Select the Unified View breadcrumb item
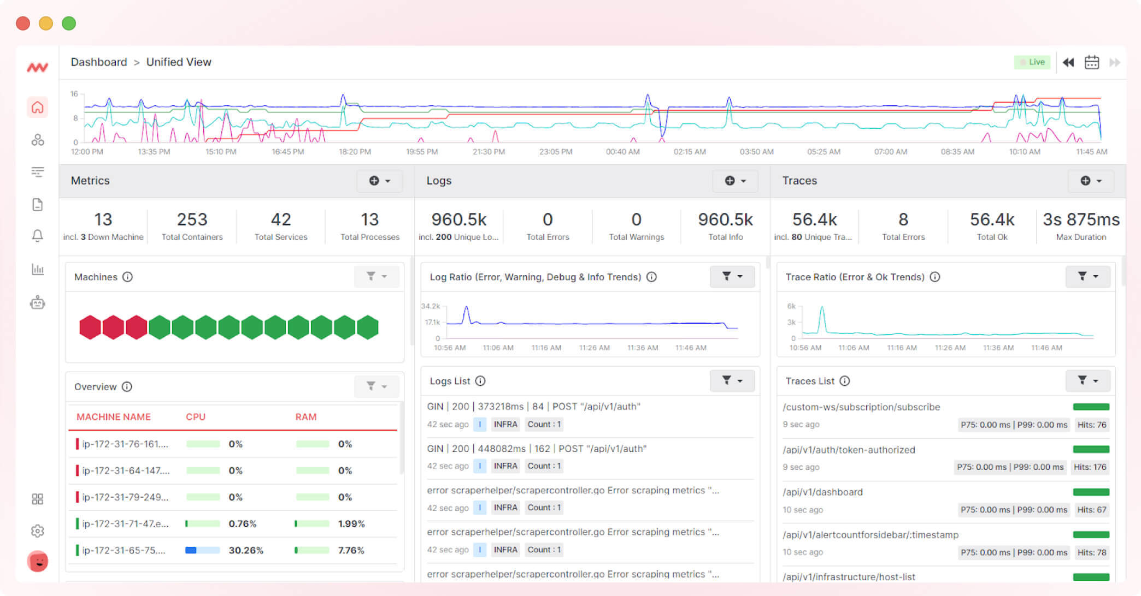Viewport: 1141px width, 596px height. click(x=179, y=62)
